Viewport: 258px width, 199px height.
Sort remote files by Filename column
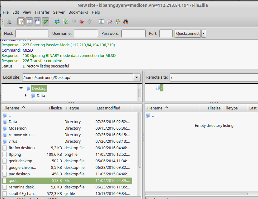click(x=172, y=108)
